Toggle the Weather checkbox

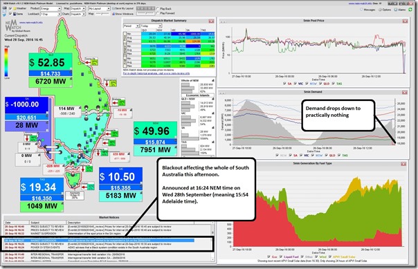tap(10, 8)
